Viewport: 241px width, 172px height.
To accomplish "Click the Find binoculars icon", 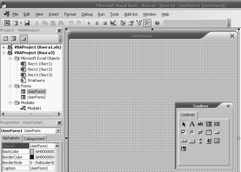I will (61, 23).
